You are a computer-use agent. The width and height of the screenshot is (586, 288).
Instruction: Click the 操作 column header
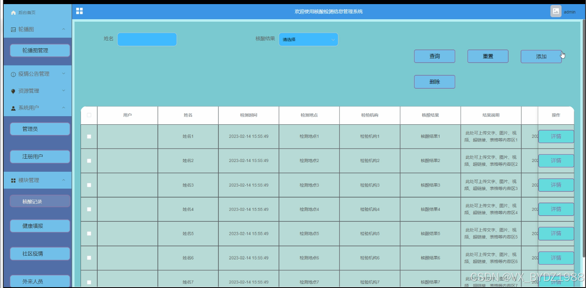(x=556, y=115)
